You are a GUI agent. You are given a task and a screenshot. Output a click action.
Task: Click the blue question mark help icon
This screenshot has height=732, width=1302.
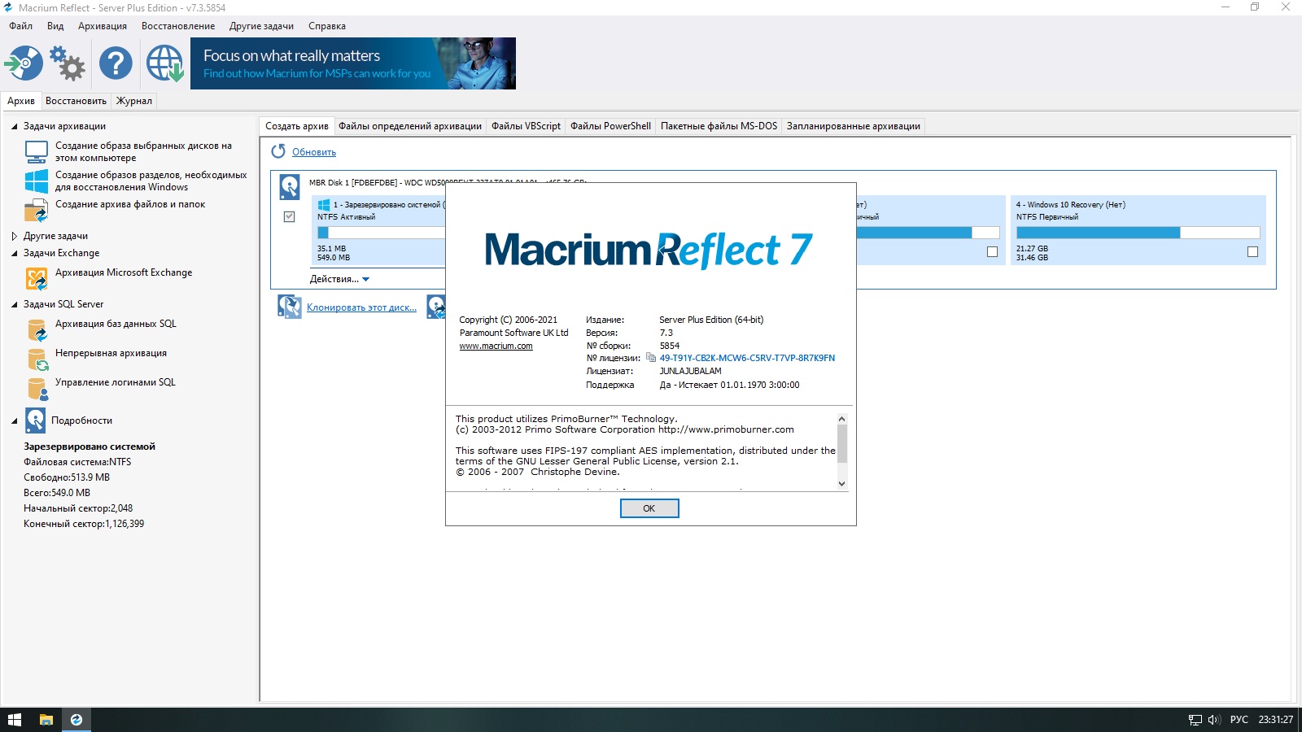[116, 63]
